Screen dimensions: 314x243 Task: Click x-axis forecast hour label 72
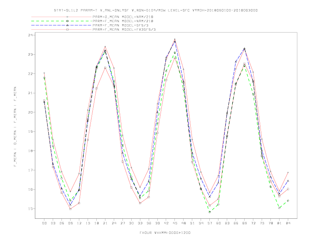click(253, 223)
